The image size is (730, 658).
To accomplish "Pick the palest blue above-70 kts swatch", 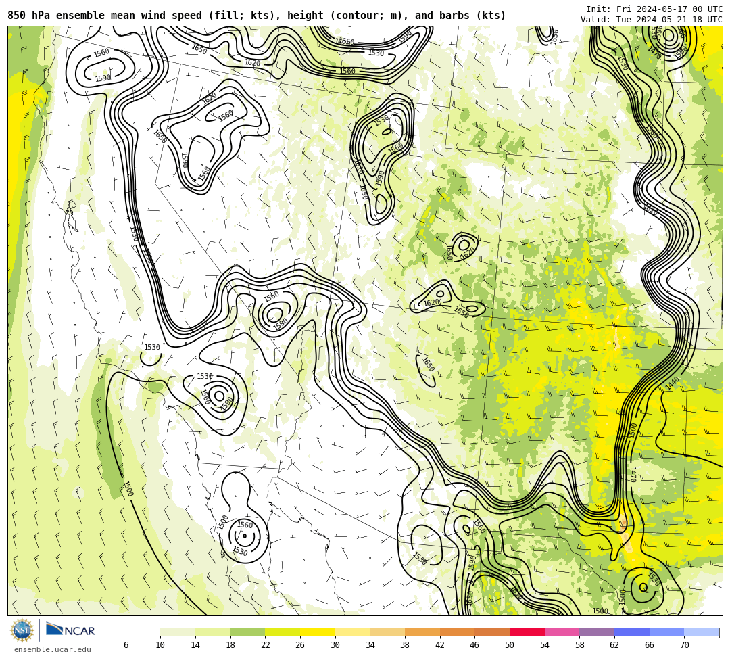I will 702,632.
